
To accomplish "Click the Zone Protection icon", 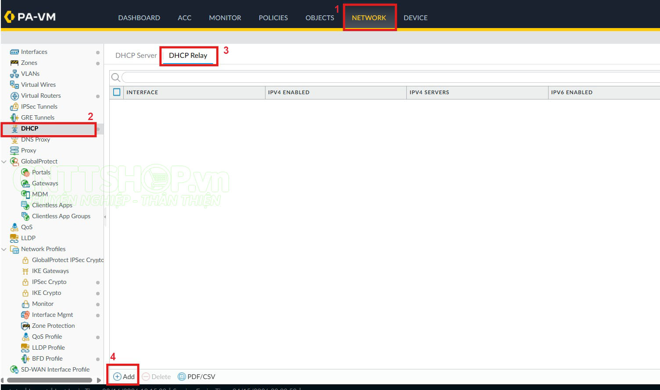I will point(25,326).
